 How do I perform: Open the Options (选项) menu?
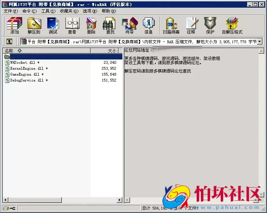pyautogui.click(x=90, y=11)
